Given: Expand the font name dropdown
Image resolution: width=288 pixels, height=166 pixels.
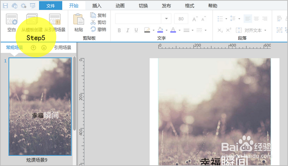Looking at the screenshot, I should click(x=167, y=19).
